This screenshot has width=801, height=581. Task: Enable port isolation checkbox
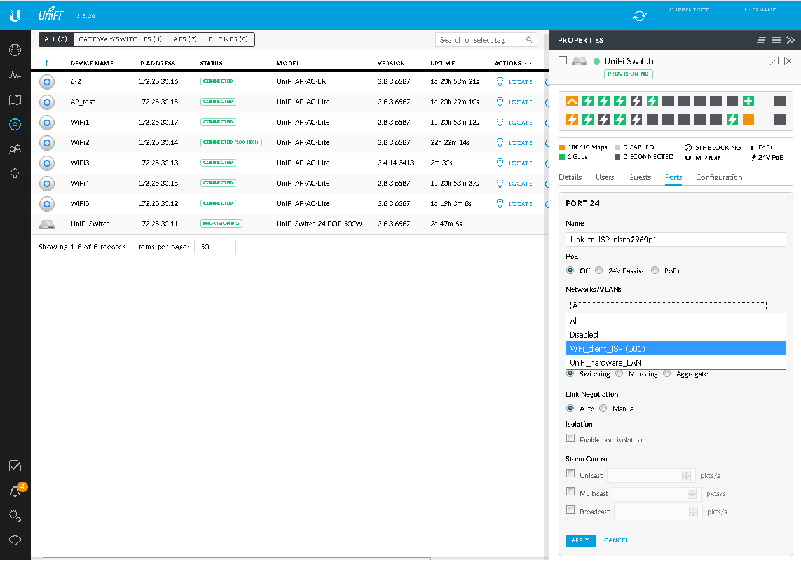[x=571, y=438]
